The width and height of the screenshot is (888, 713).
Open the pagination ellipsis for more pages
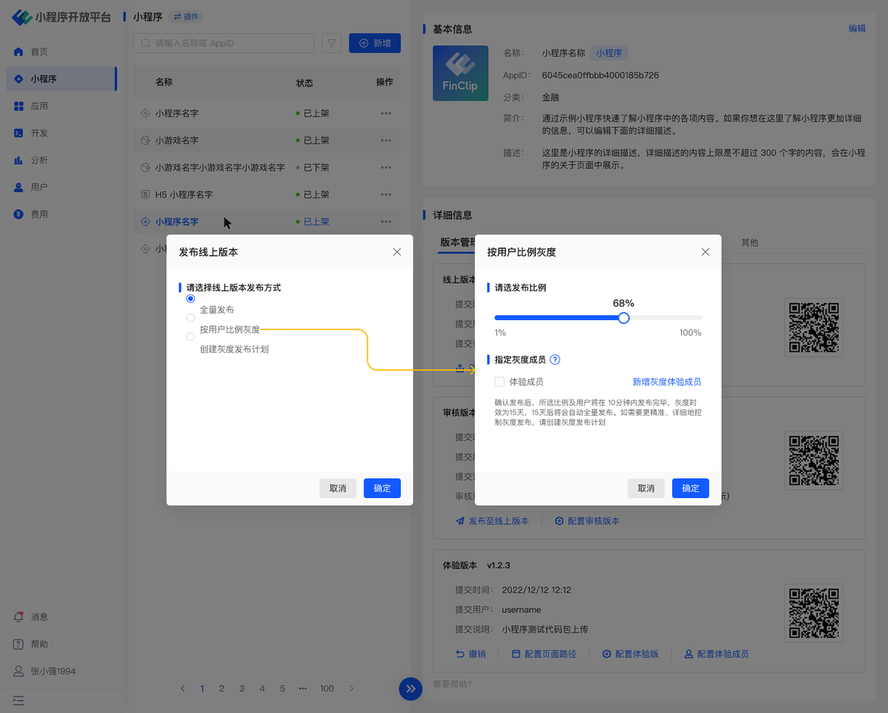(x=302, y=689)
